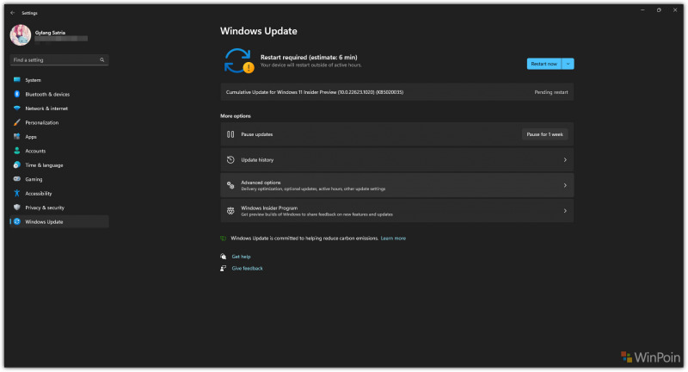Click 'Restart required (estimate: 6 min)' heading
This screenshot has width=688, height=372.
(309, 57)
